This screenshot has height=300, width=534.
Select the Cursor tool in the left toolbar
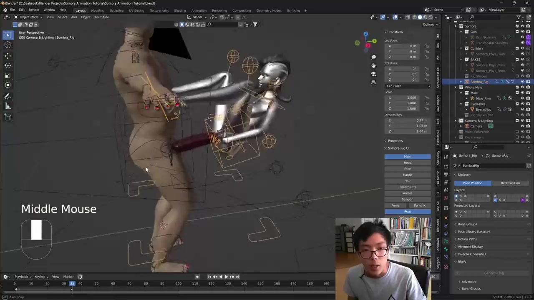click(x=8, y=45)
